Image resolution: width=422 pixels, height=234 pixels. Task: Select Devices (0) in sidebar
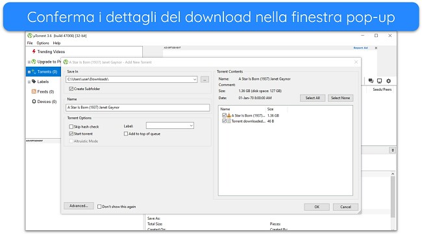click(x=47, y=102)
